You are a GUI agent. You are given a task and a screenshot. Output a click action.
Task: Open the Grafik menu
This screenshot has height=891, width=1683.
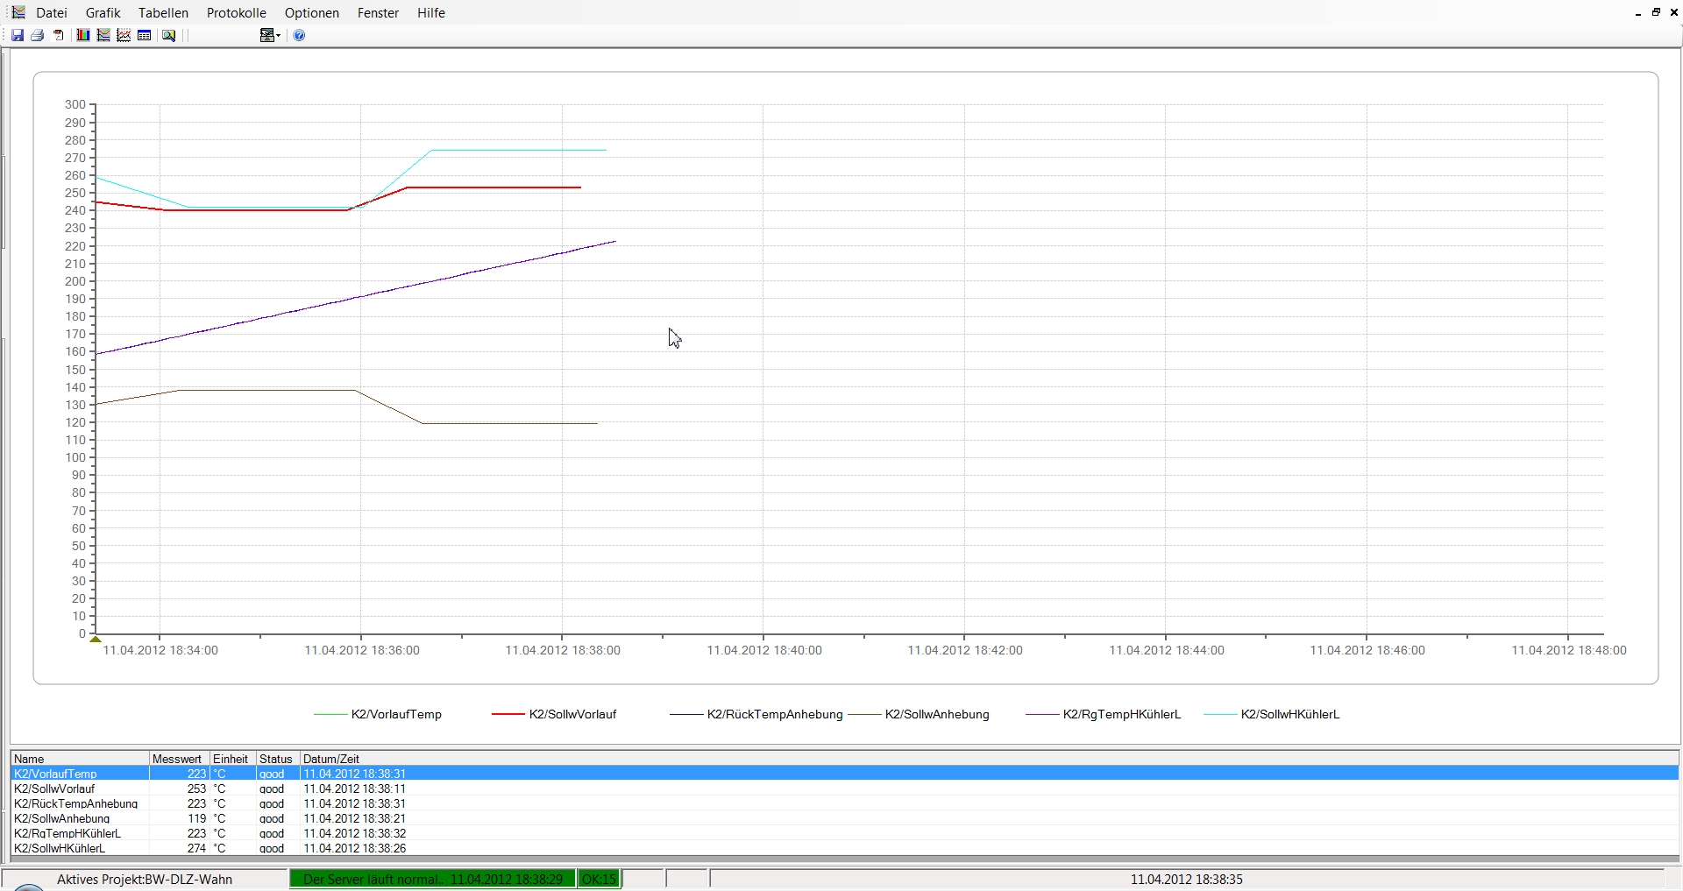(x=103, y=13)
